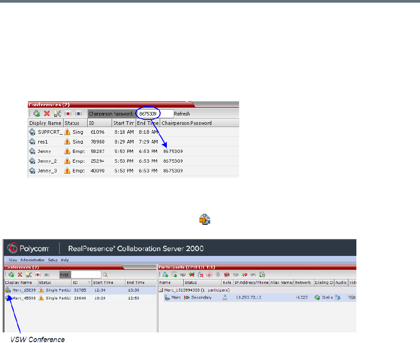Screen dimensions: 420x343
Task: Click red X delete icon beside Chairperson Password field
Action: tap(47, 114)
